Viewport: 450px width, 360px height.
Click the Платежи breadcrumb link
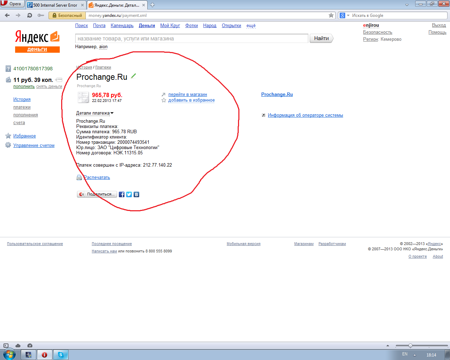[x=103, y=67]
